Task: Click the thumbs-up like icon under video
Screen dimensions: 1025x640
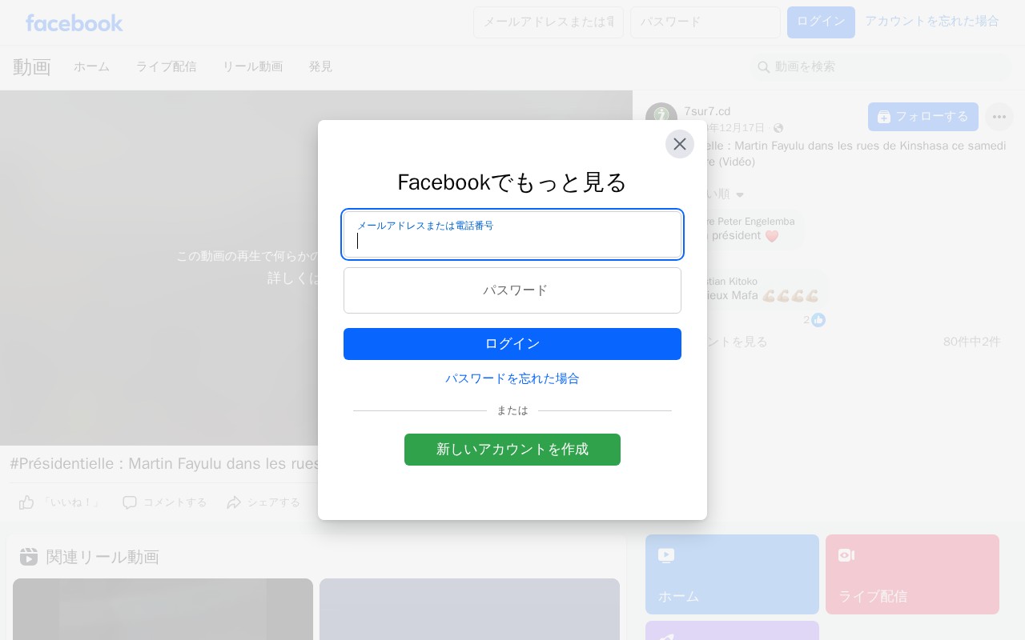Action: click(26, 502)
